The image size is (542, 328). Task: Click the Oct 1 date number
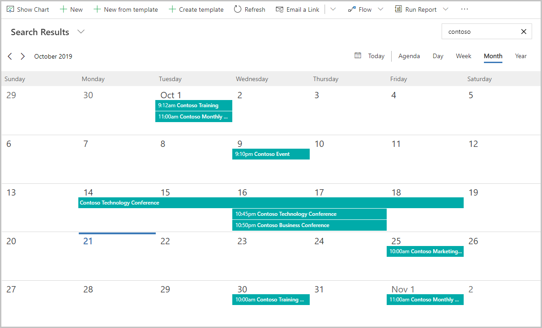[171, 95]
